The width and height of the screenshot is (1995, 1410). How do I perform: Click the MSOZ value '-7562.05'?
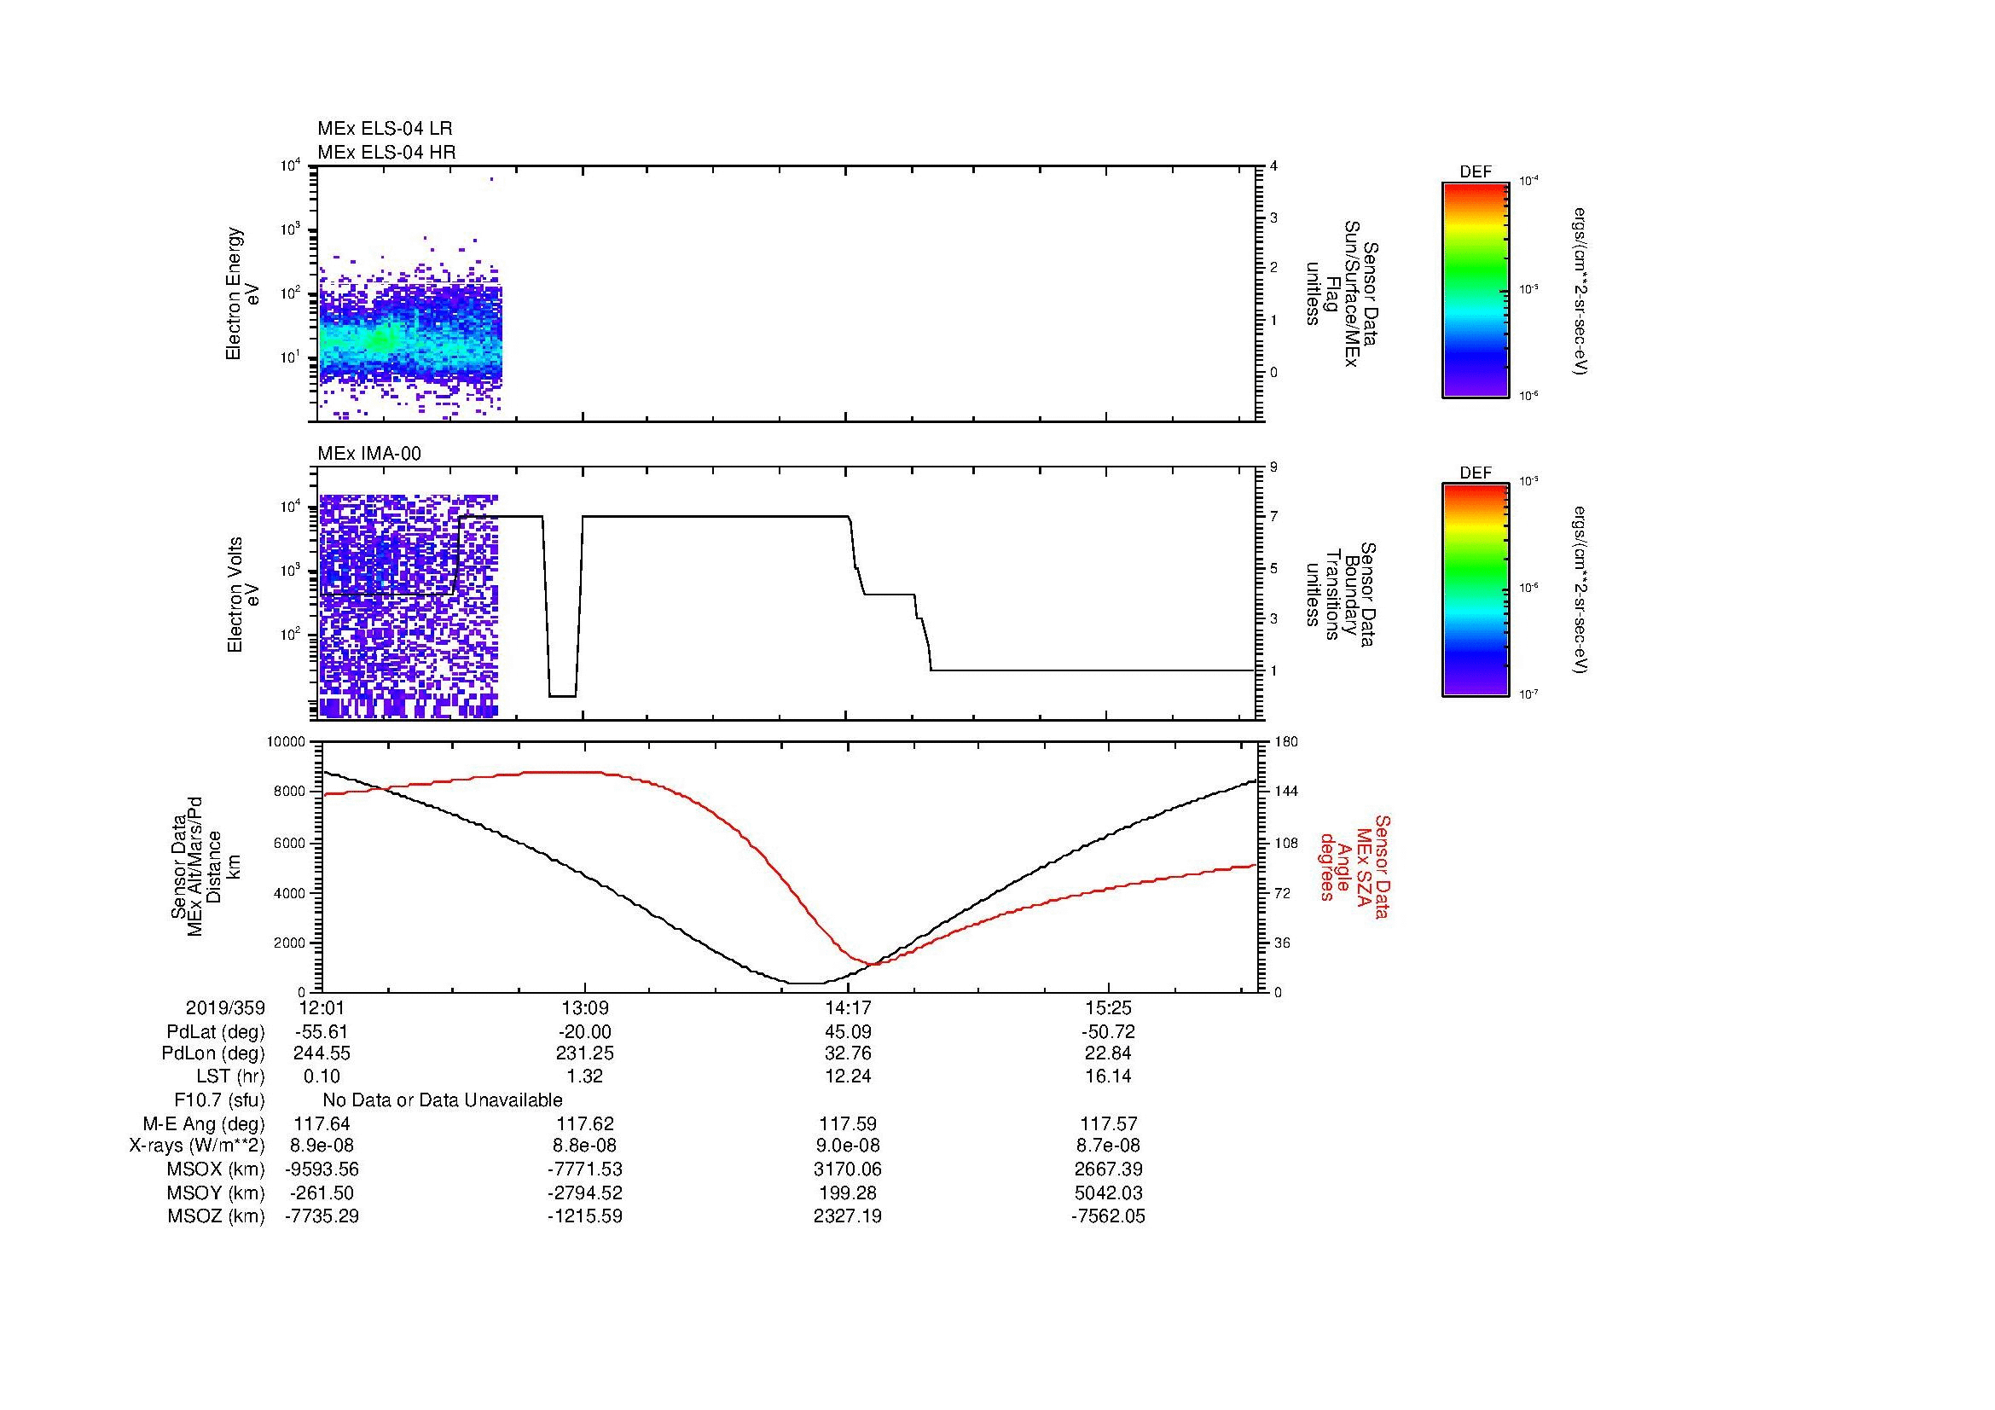[x=1109, y=1216]
